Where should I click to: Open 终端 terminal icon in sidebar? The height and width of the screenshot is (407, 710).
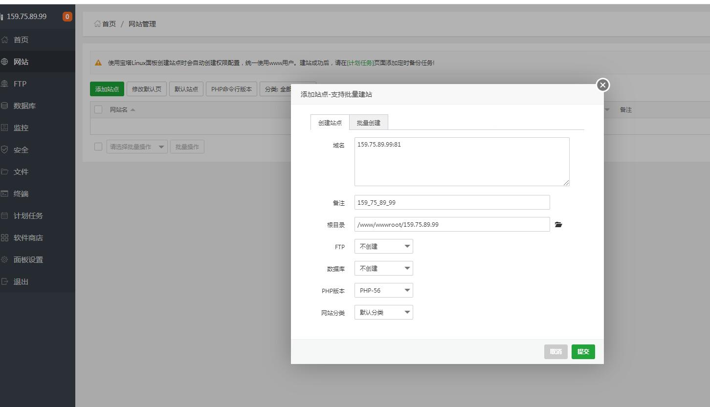[x=5, y=194]
